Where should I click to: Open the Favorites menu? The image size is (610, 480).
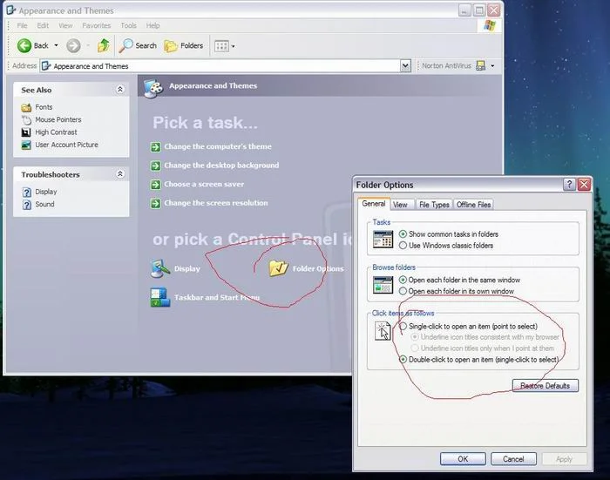pos(97,26)
